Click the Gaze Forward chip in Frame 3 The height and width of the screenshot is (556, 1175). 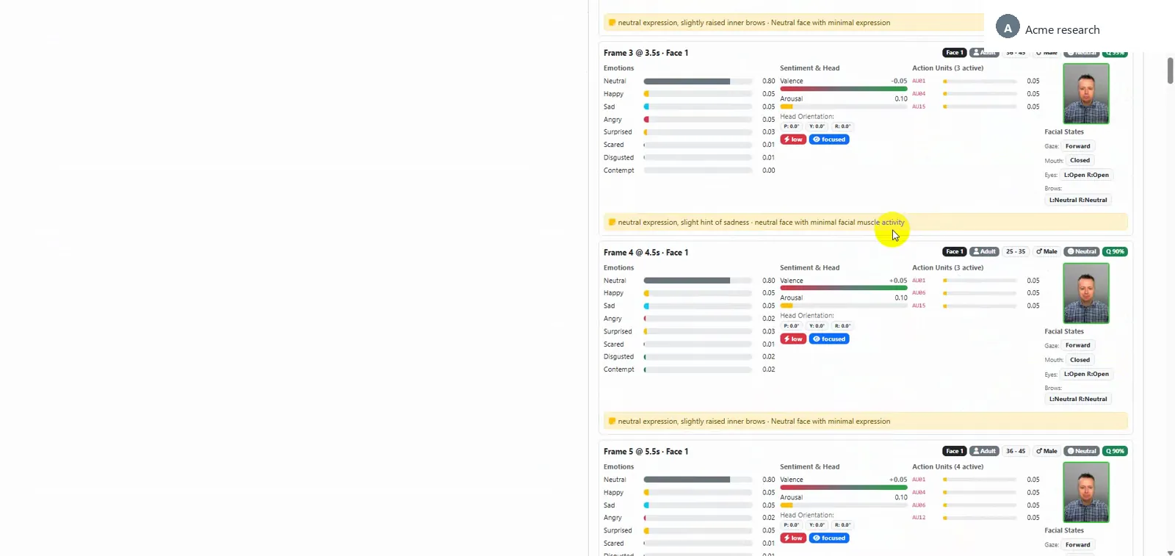tap(1078, 146)
